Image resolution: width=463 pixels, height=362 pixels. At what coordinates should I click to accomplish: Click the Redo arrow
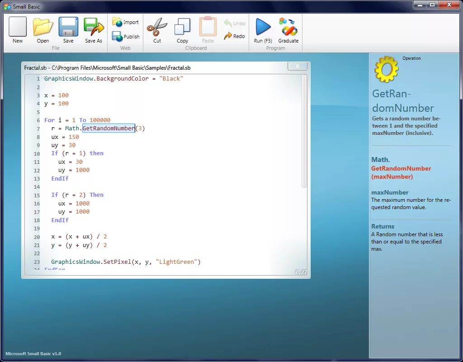click(x=235, y=36)
